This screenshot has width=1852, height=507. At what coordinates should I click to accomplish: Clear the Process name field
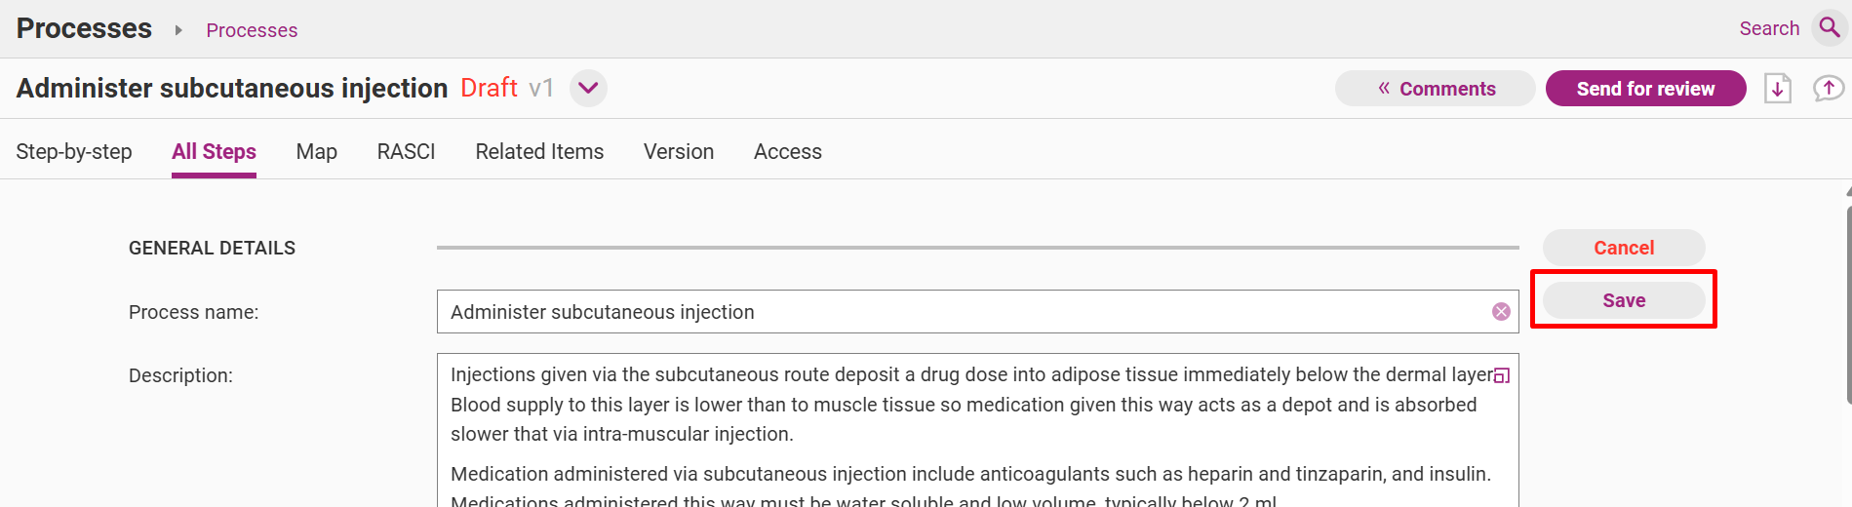[x=1501, y=312]
